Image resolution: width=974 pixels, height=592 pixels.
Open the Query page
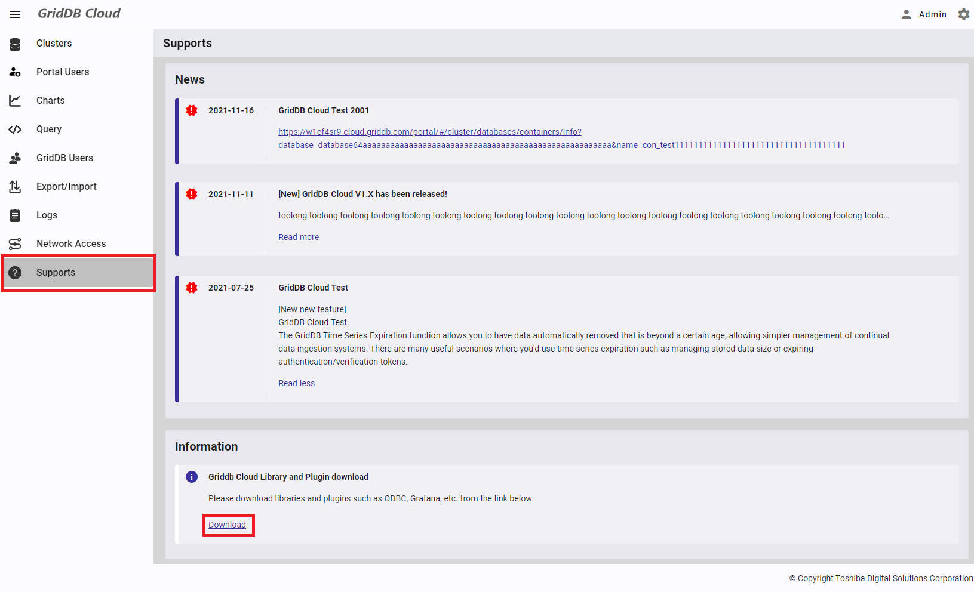coord(76,129)
